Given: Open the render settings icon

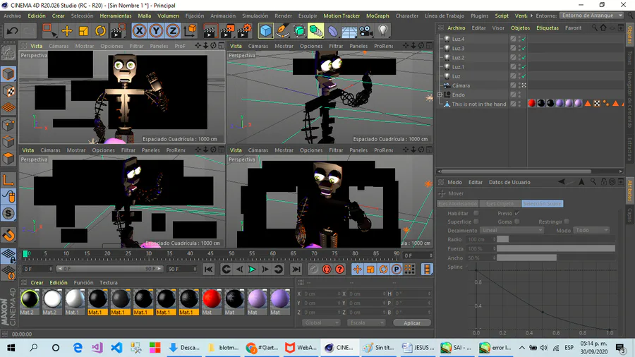Looking at the screenshot, I should tap(244, 30).
